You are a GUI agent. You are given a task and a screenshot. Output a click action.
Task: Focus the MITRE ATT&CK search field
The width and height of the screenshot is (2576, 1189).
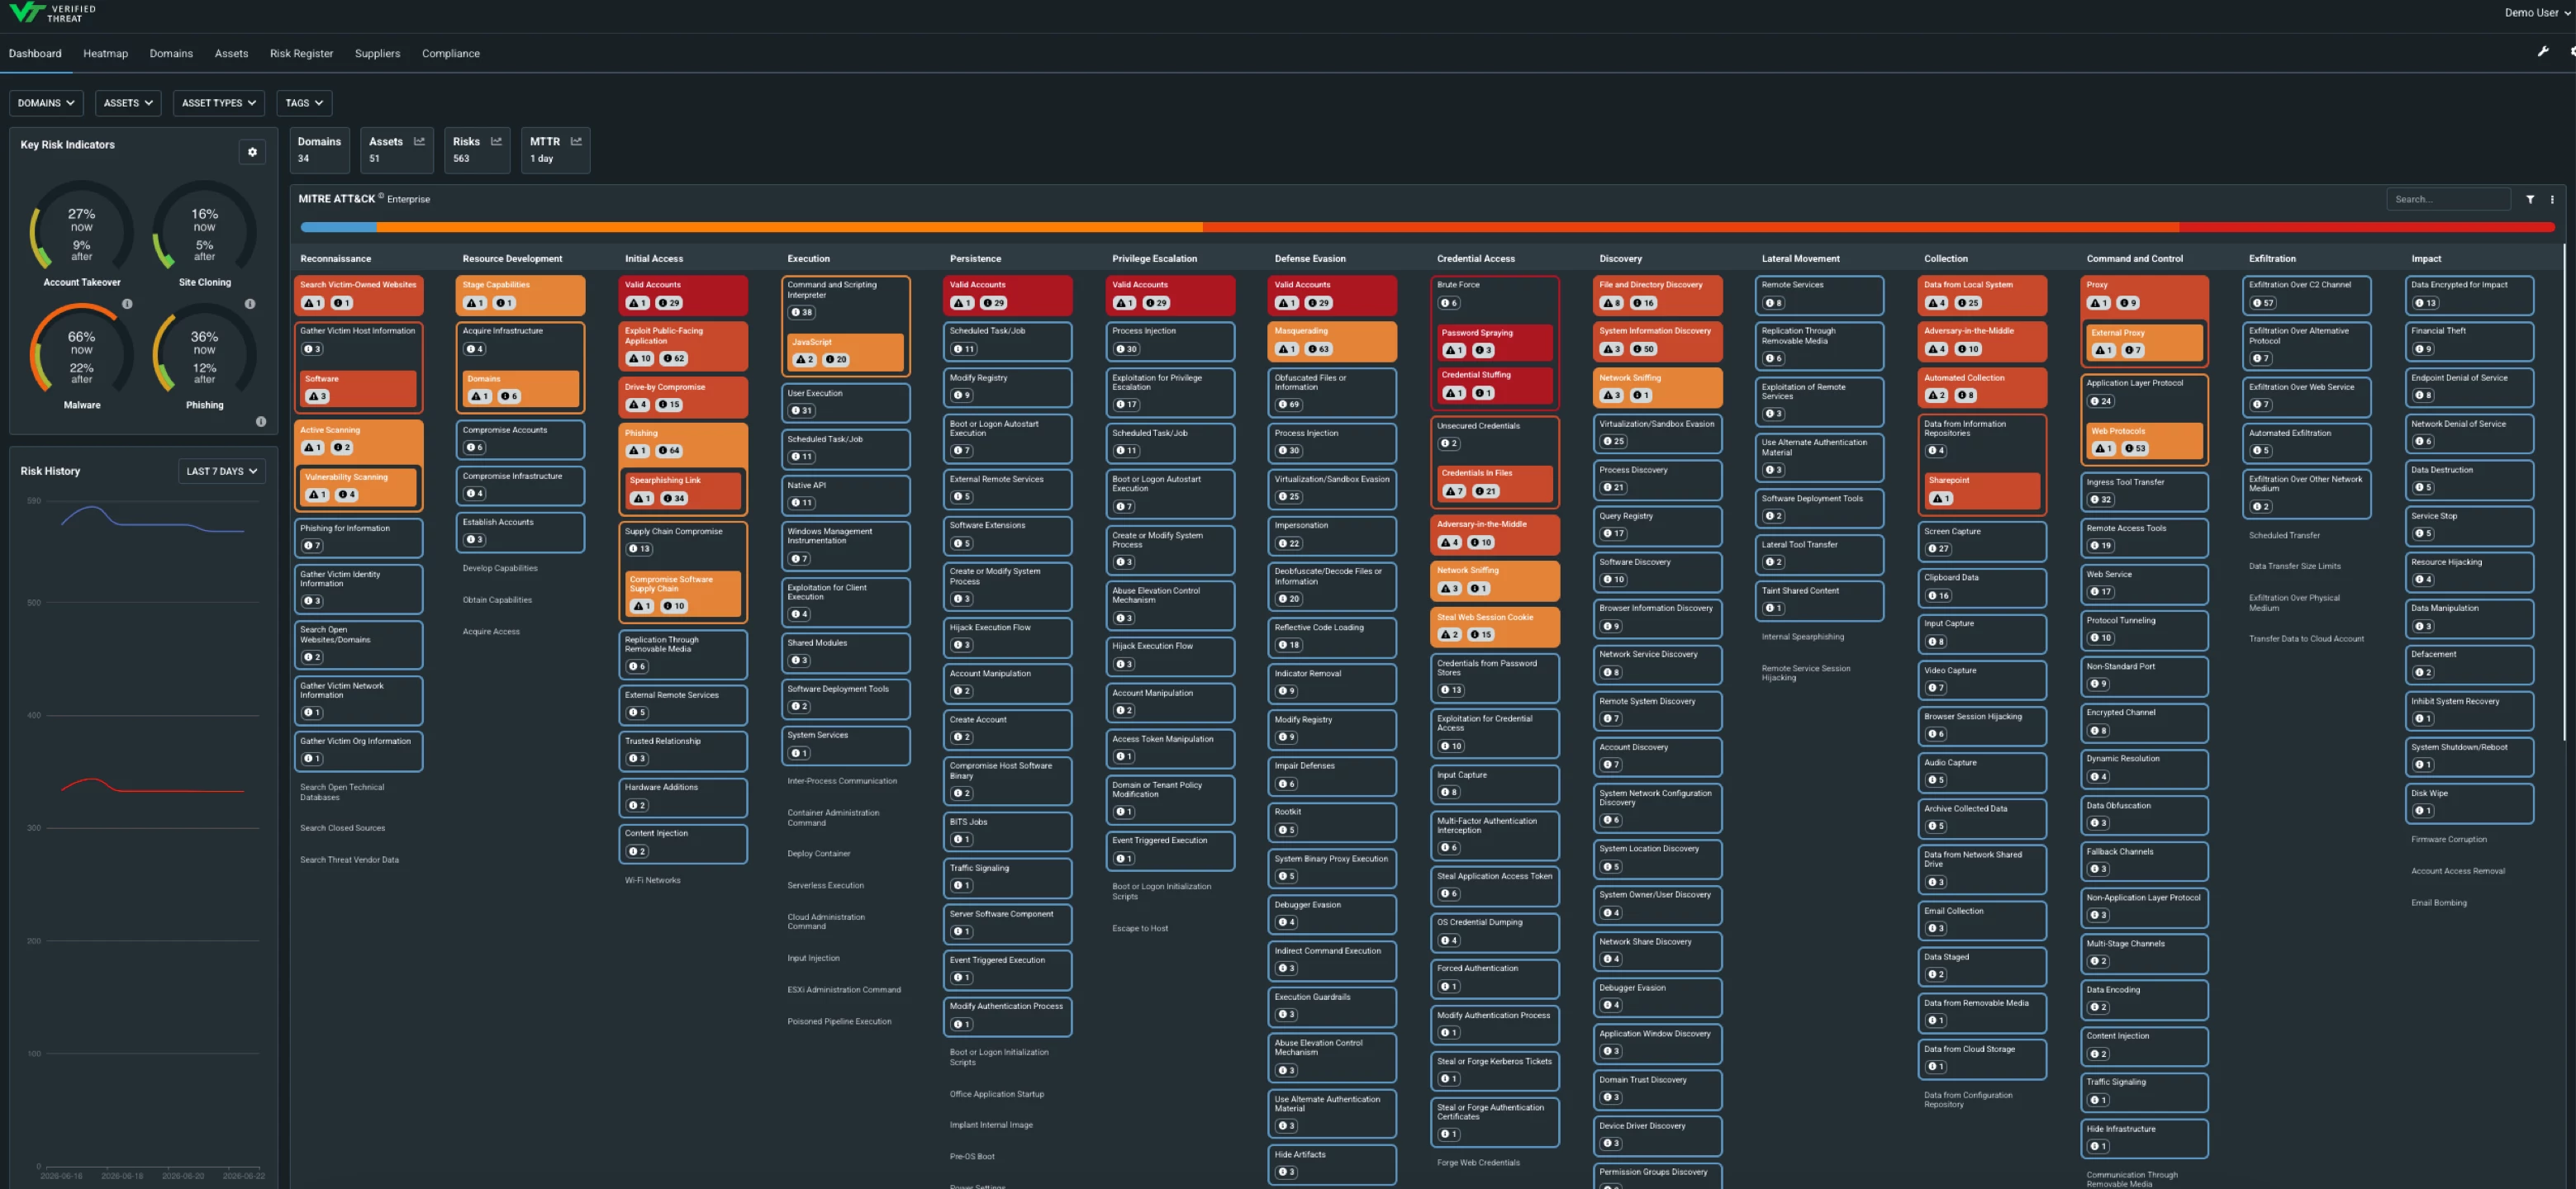[2447, 199]
